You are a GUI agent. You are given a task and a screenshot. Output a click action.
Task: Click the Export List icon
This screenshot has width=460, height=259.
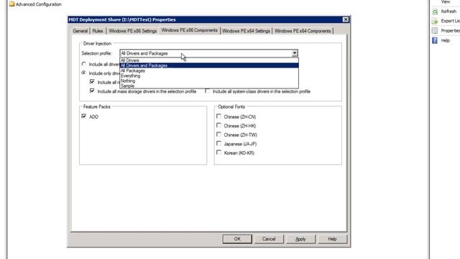(435, 21)
